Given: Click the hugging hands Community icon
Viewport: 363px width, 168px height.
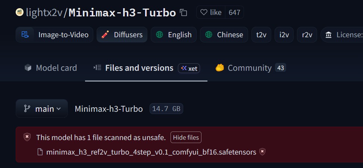Looking at the screenshot, I should [219, 68].
